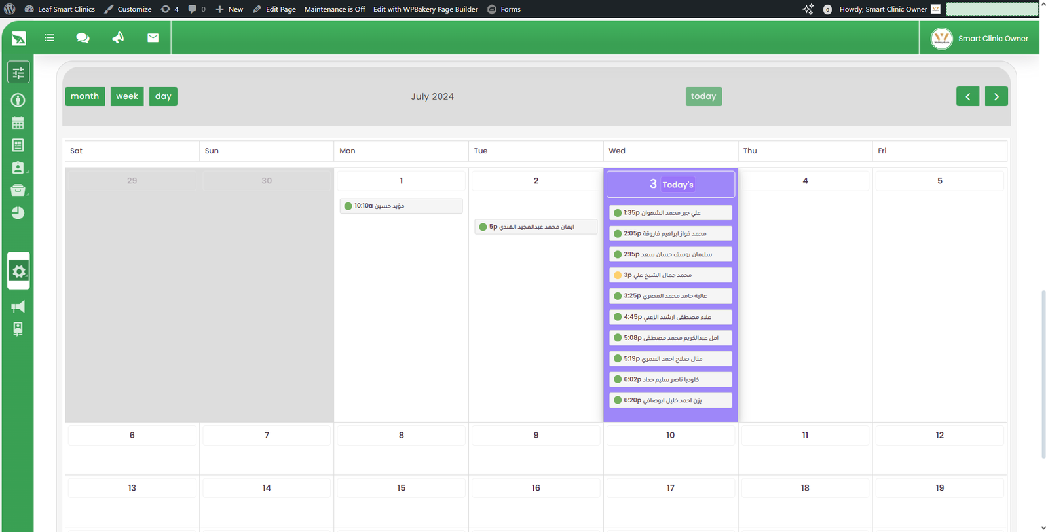Open the envelope mail icon in header
The height and width of the screenshot is (532, 1048).
point(153,38)
